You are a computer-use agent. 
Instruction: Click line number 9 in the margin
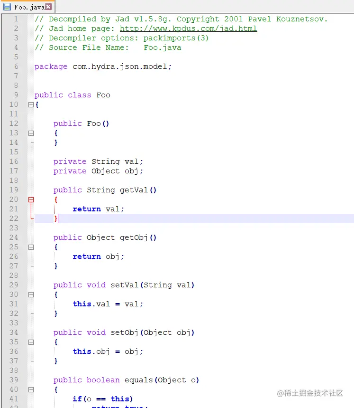(x=16, y=95)
